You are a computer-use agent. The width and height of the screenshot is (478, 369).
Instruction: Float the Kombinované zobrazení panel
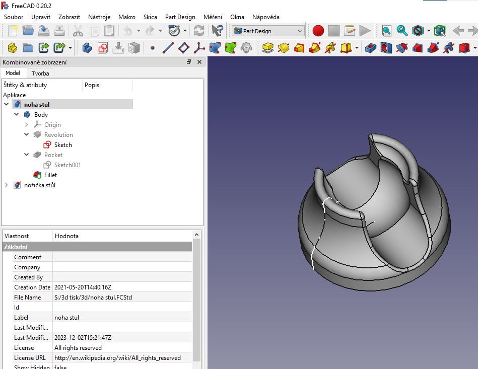[189, 62]
